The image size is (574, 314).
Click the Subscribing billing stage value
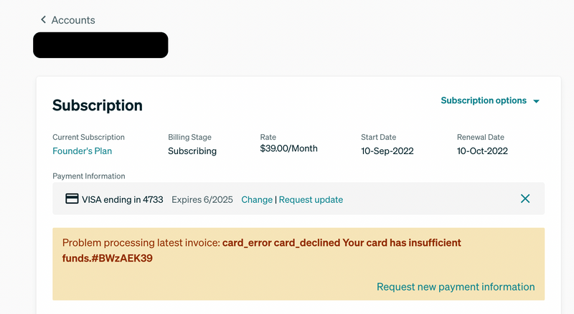[x=192, y=151]
